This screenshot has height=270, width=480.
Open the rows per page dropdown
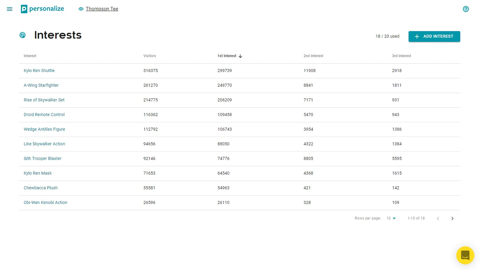pos(391,218)
